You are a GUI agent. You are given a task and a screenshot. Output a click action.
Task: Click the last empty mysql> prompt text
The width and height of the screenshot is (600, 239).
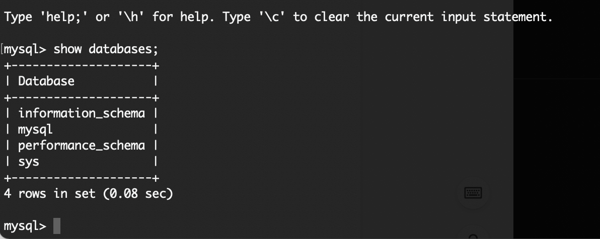(x=25, y=226)
